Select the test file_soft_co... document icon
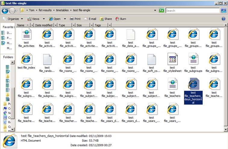The width and height of the screenshot is (228, 149). (x=151, y=59)
